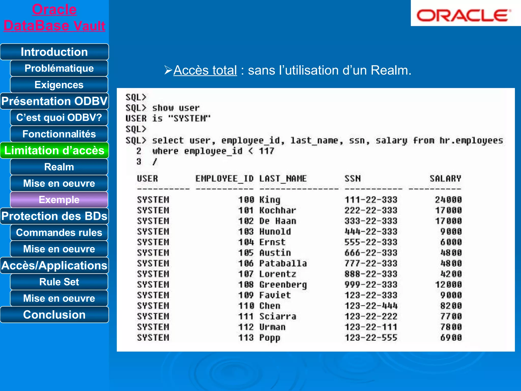Click salary value 24000
Viewport: 521px width, 391px height.
[448, 200]
